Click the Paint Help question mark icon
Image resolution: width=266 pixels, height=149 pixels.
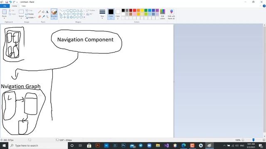click(264, 6)
